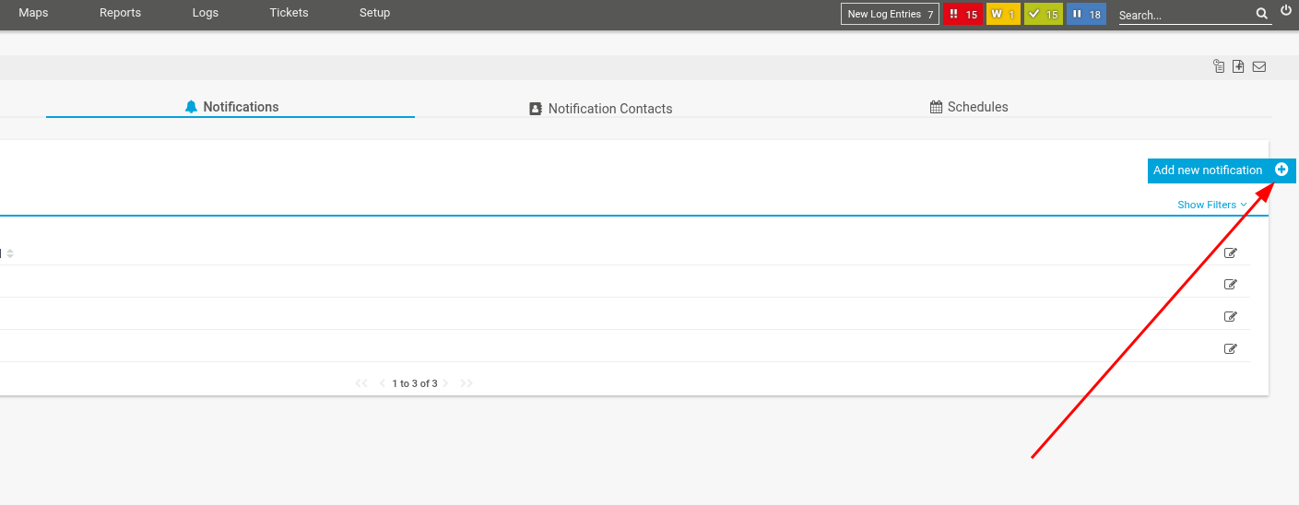Click the blue paused sensors badge showing 18
Screen dimensions: 1299x505
coord(1086,14)
